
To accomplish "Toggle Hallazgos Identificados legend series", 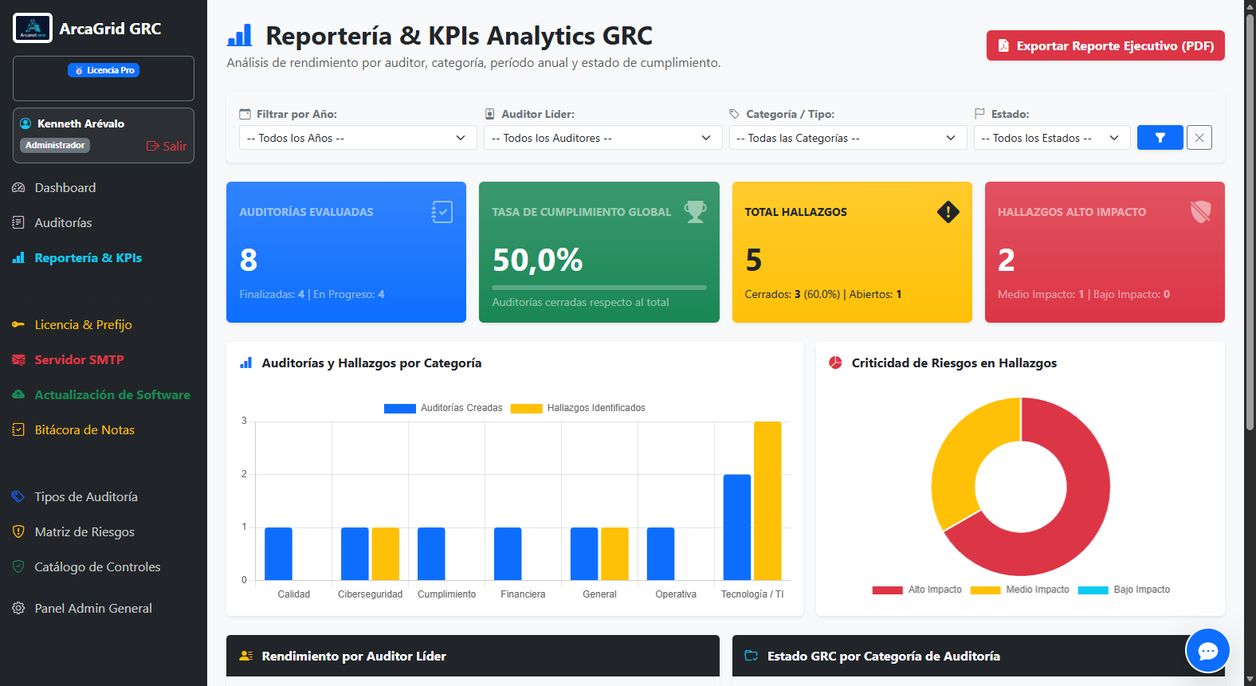I will tap(578, 408).
